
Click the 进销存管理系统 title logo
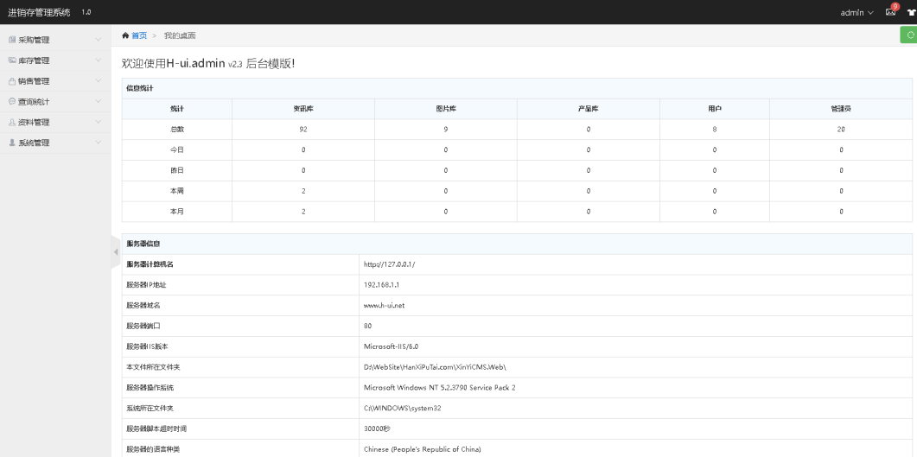39,12
